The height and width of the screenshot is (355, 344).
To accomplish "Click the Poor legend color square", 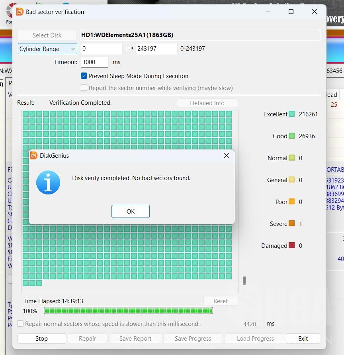I will tap(292, 202).
